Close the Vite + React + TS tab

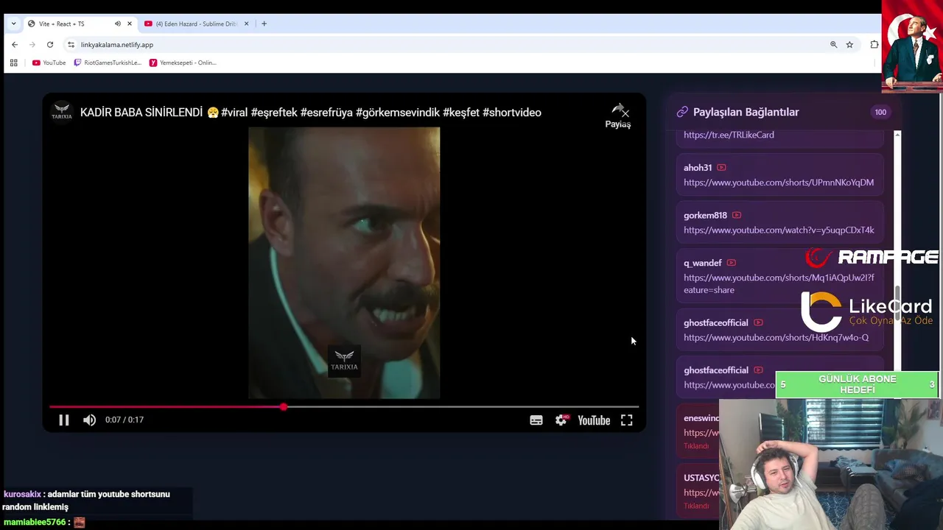[x=130, y=24]
